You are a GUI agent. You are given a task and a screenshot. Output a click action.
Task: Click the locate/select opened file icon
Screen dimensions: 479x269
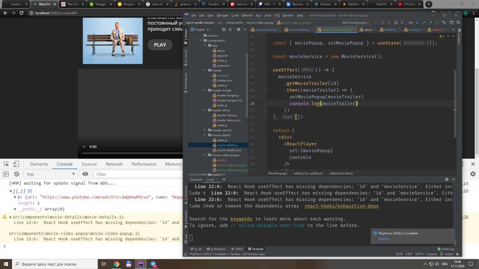[224, 30]
